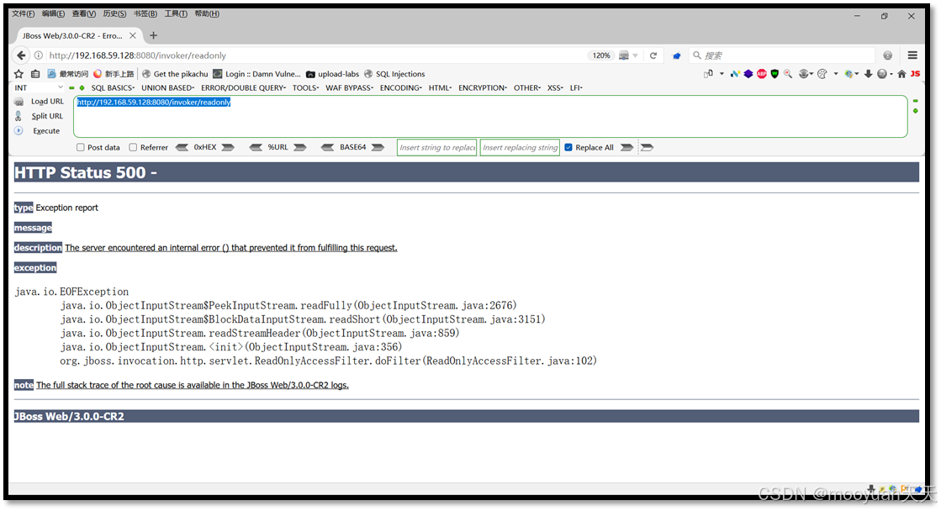Open the INT type dropdown
941x511 pixels.
tap(39, 88)
